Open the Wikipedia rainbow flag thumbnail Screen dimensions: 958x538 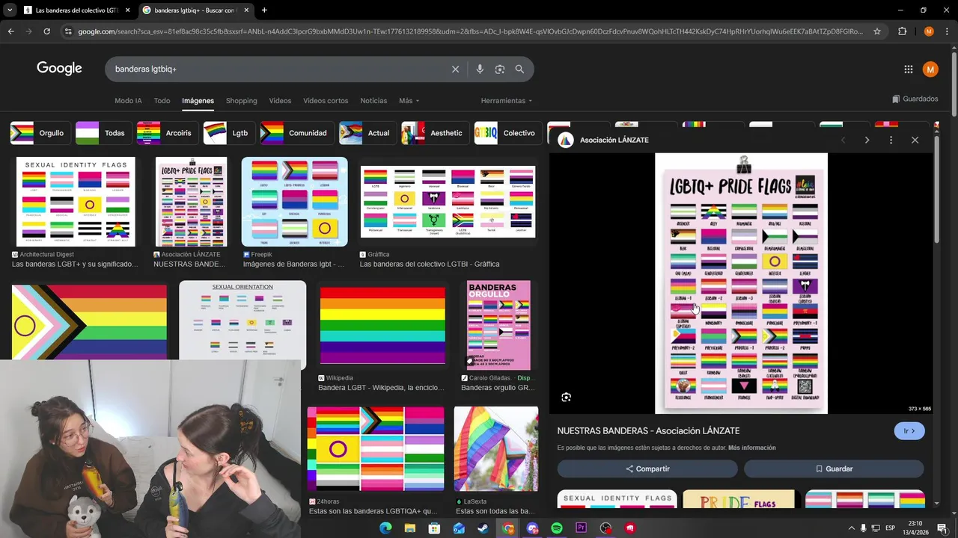click(x=382, y=325)
